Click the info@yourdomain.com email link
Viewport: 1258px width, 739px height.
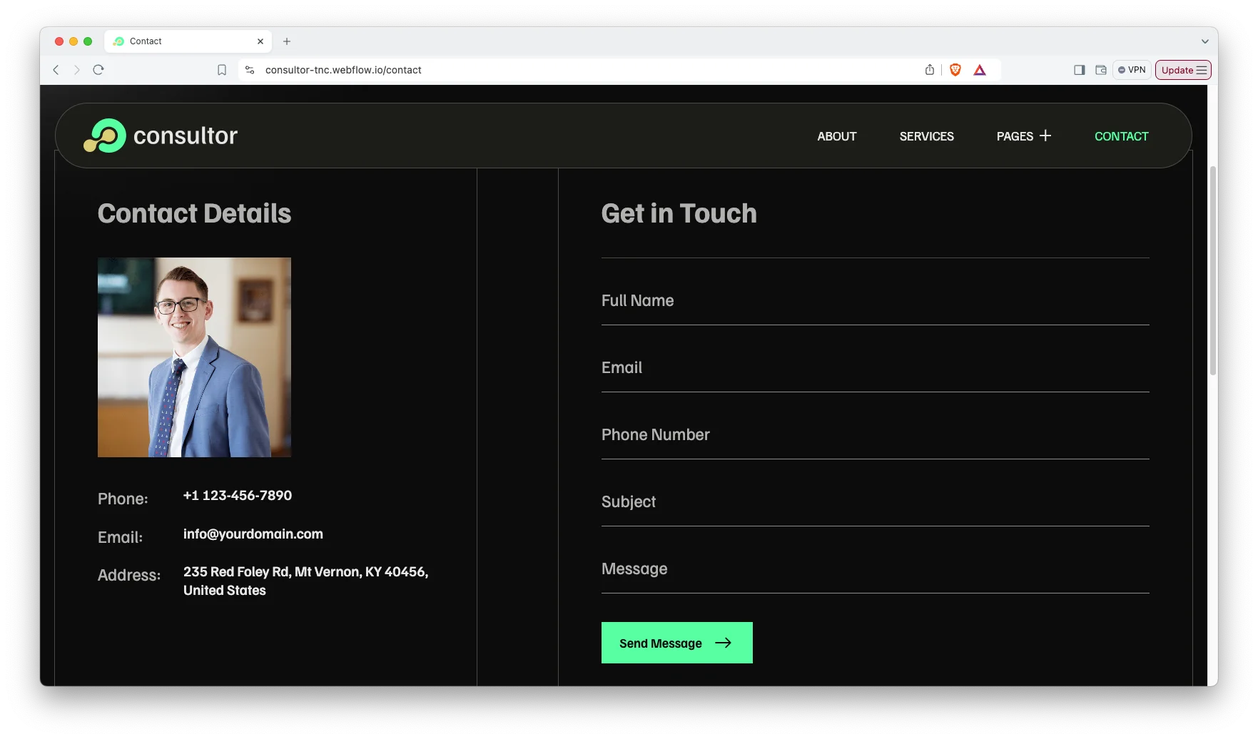(x=253, y=534)
